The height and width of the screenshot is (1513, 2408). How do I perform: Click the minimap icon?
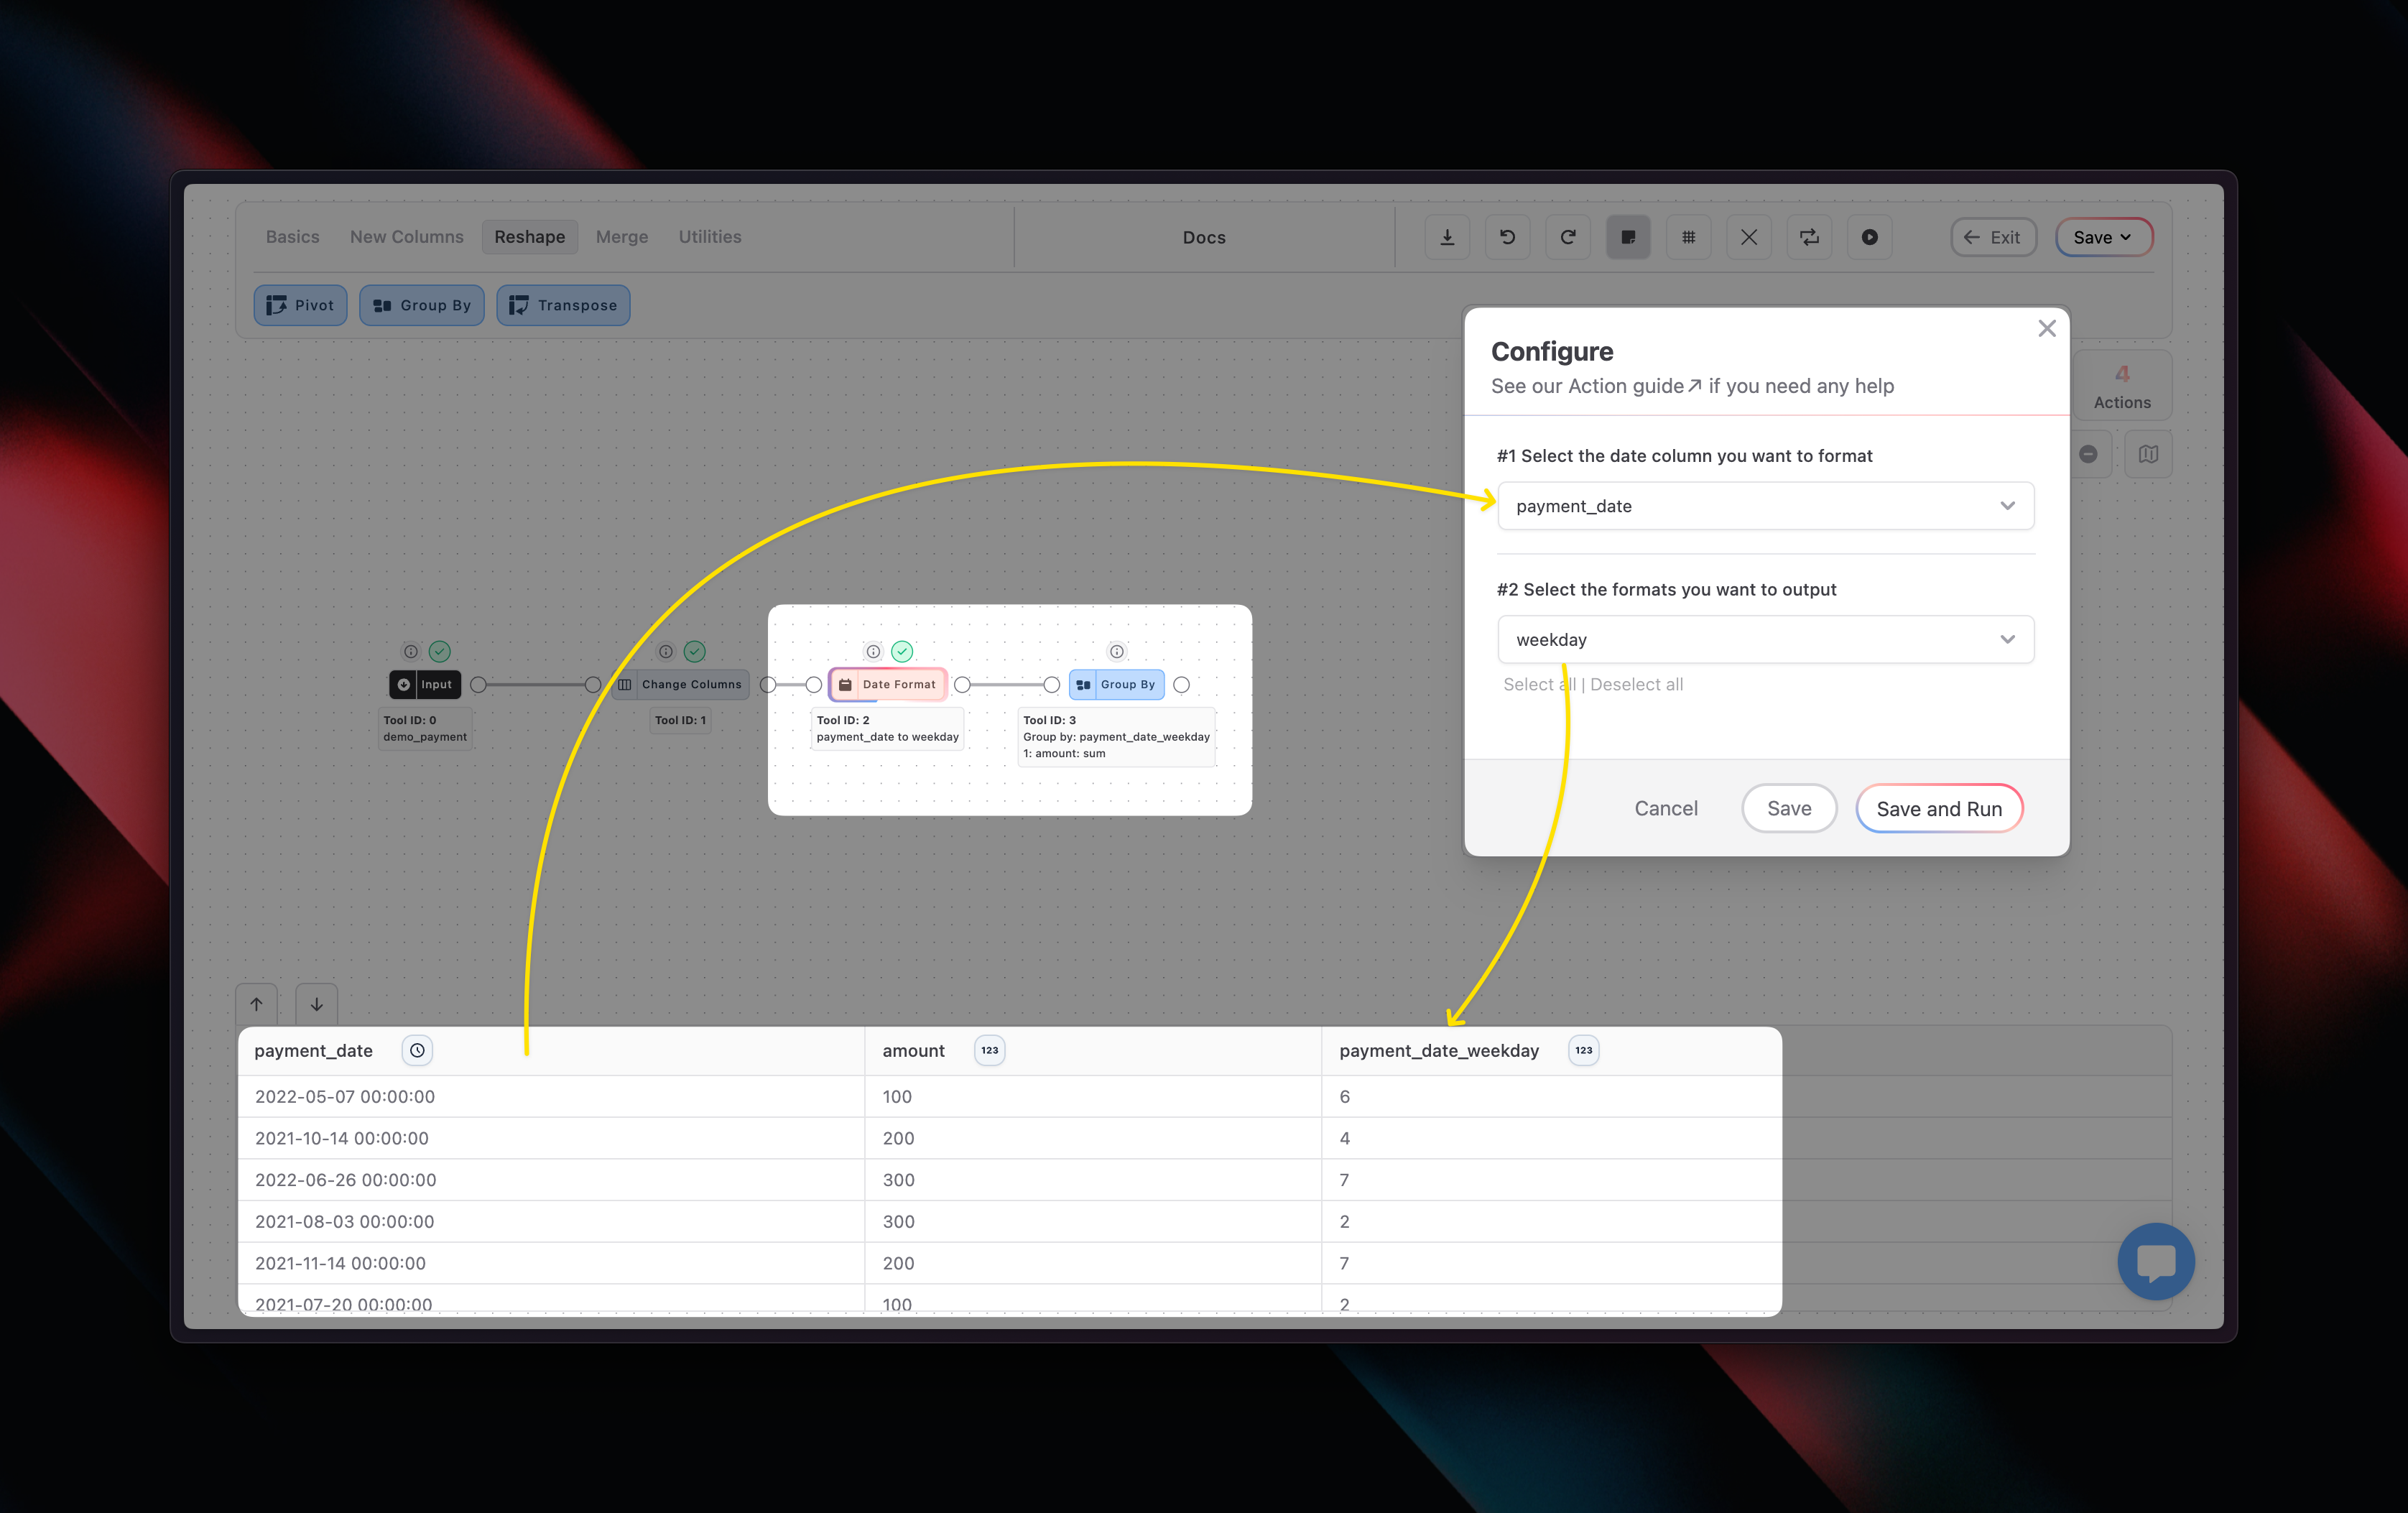pos(2148,454)
